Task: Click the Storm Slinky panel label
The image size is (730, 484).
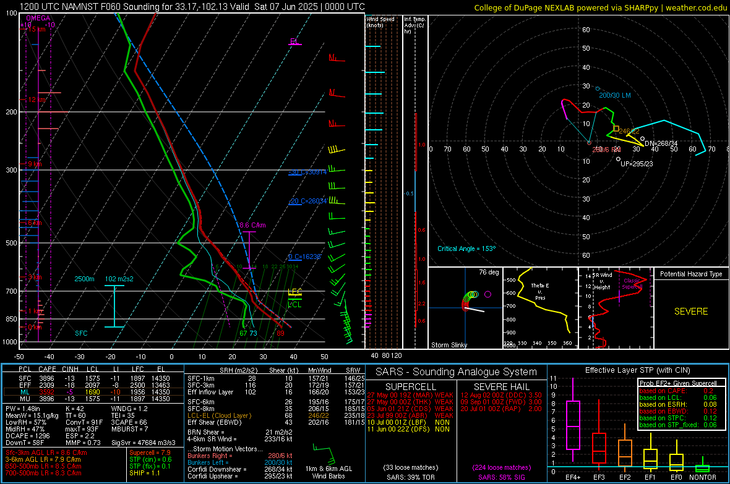Action: pos(449,345)
